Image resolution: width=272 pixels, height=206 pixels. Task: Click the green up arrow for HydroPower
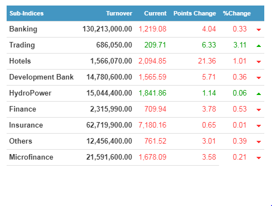[259, 94]
